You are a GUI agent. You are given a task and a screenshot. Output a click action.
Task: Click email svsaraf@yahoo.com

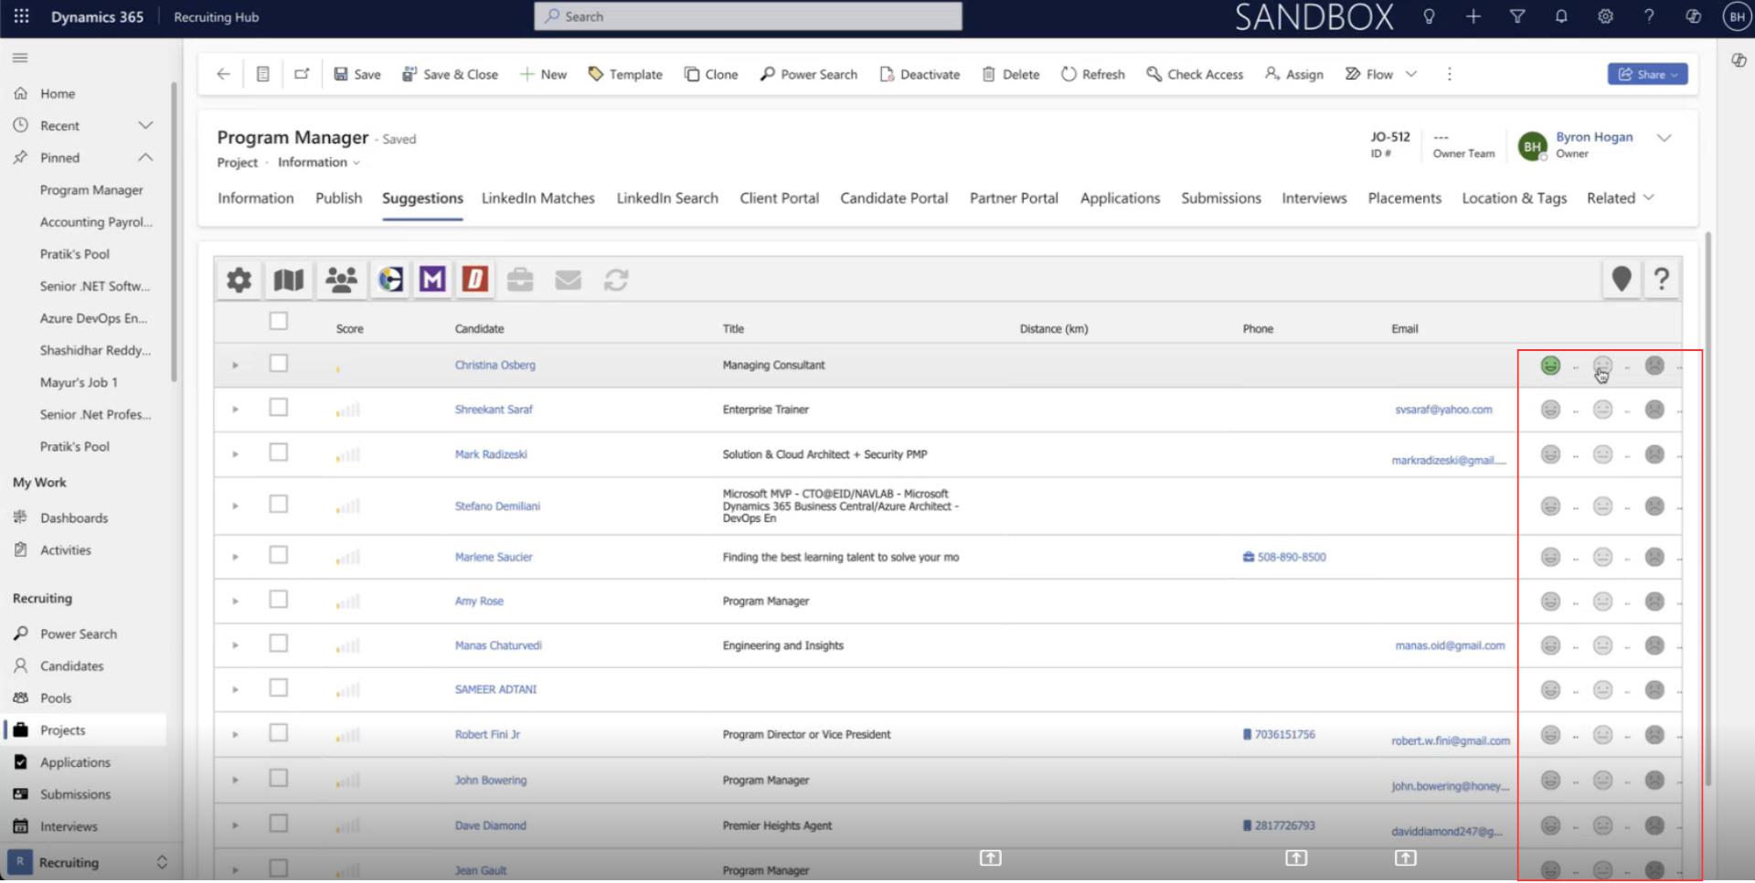pyautogui.click(x=1443, y=410)
